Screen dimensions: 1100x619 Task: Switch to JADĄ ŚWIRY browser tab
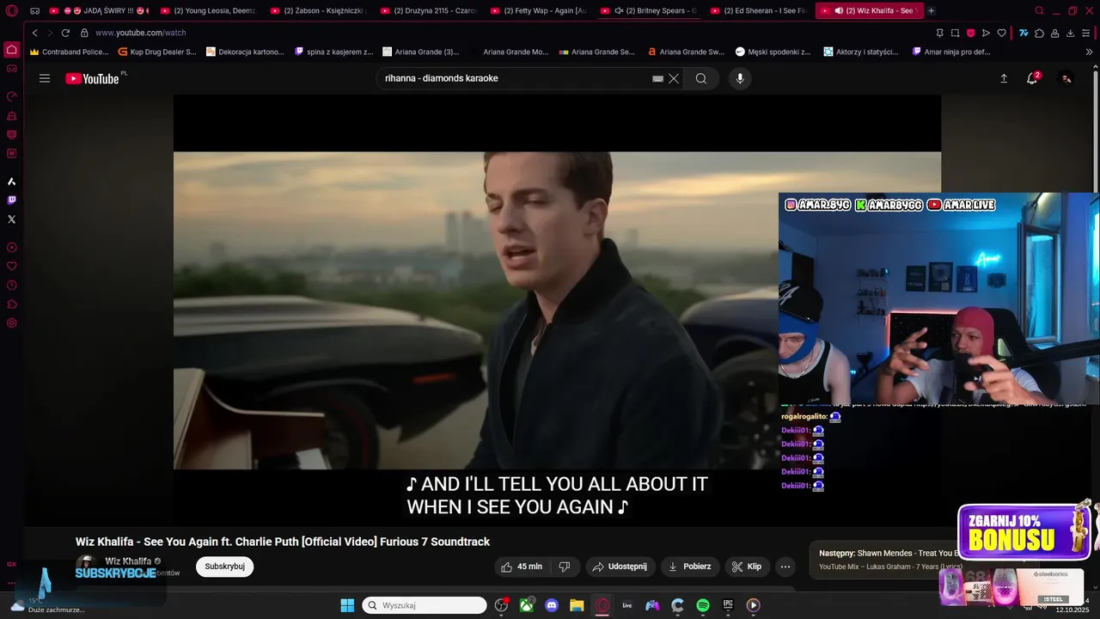pos(98,10)
